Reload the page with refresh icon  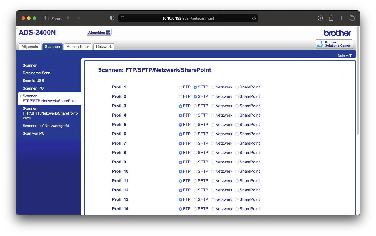point(254,18)
